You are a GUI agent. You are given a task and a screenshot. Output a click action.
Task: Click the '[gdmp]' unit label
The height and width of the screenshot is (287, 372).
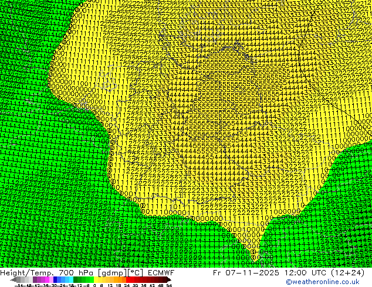pyautogui.click(x=111, y=273)
